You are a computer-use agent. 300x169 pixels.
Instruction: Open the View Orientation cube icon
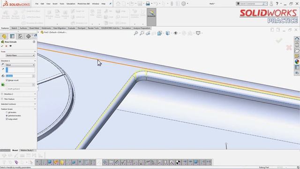pyautogui.click(x=159, y=33)
